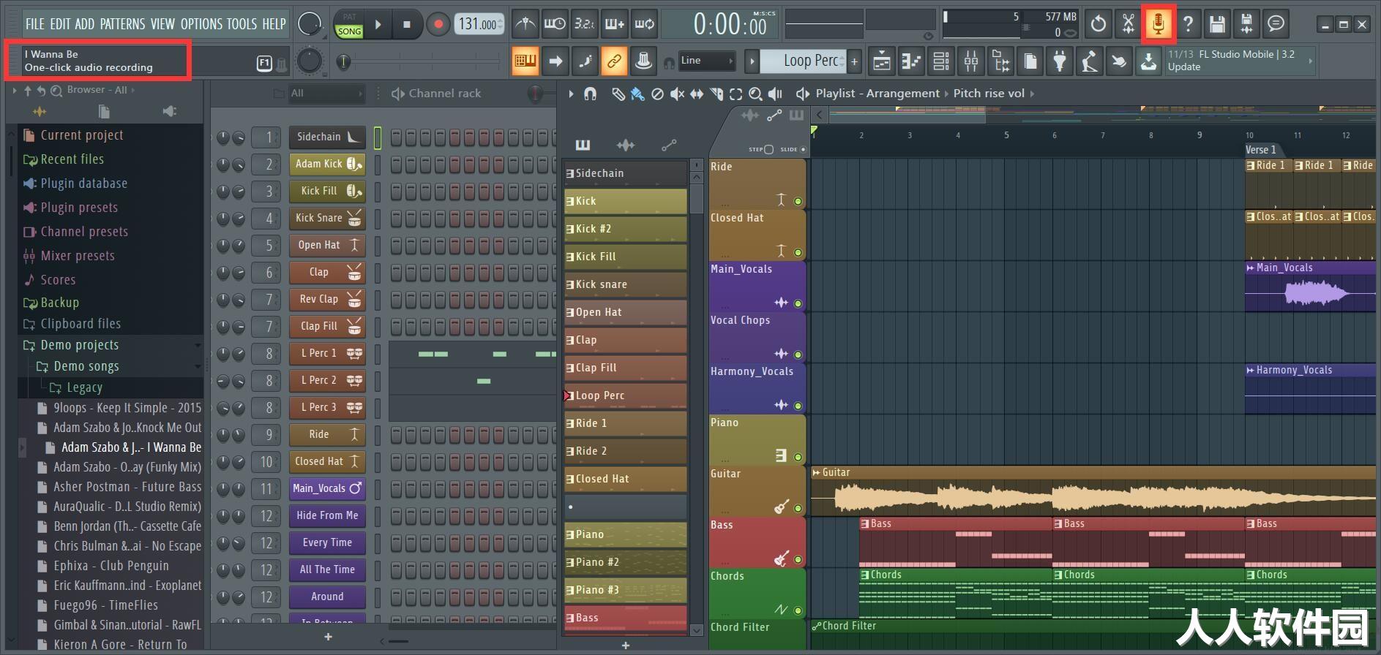Toggle the link knob to controller icon
Image resolution: width=1381 pixels, height=655 pixels.
click(614, 61)
